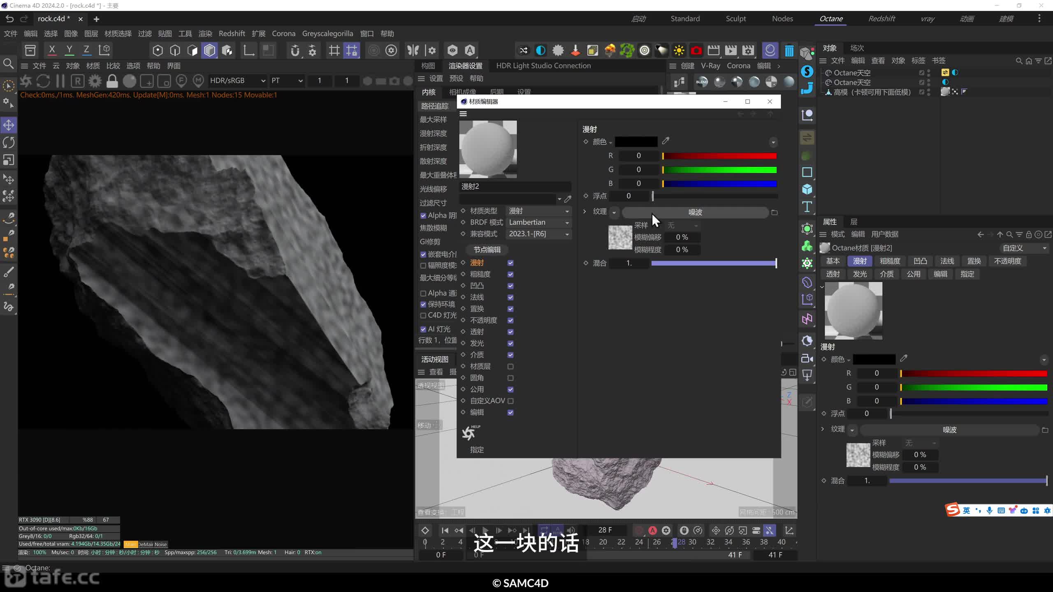Click BLEND material icon in material manager
Viewport: 1053px width, 592px height.
tap(702, 81)
